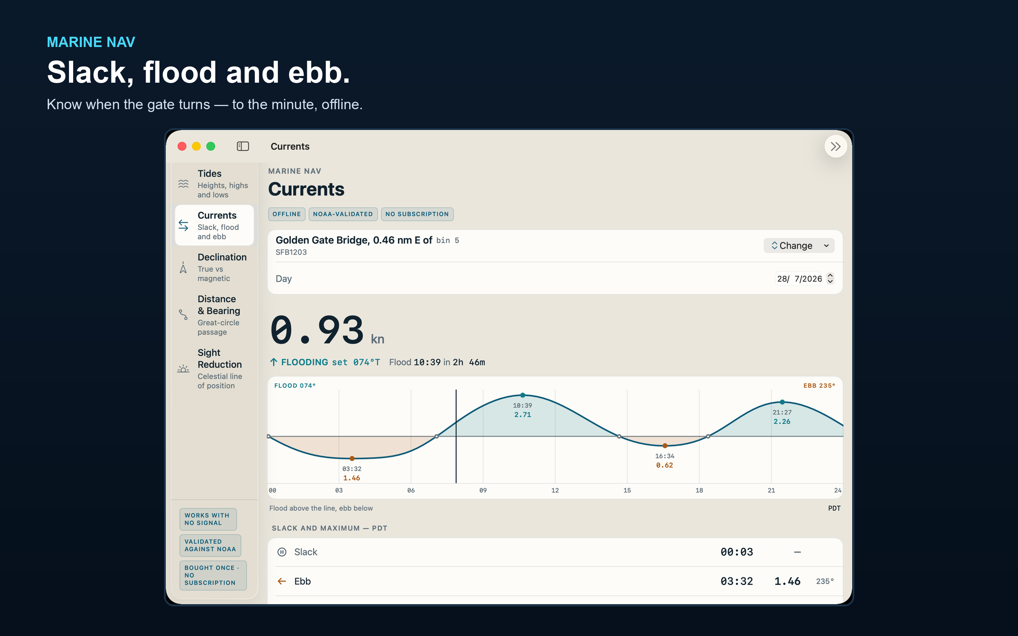The height and width of the screenshot is (636, 1018).
Task: Click the FLOODING set 074°T text
Action: [330, 362]
